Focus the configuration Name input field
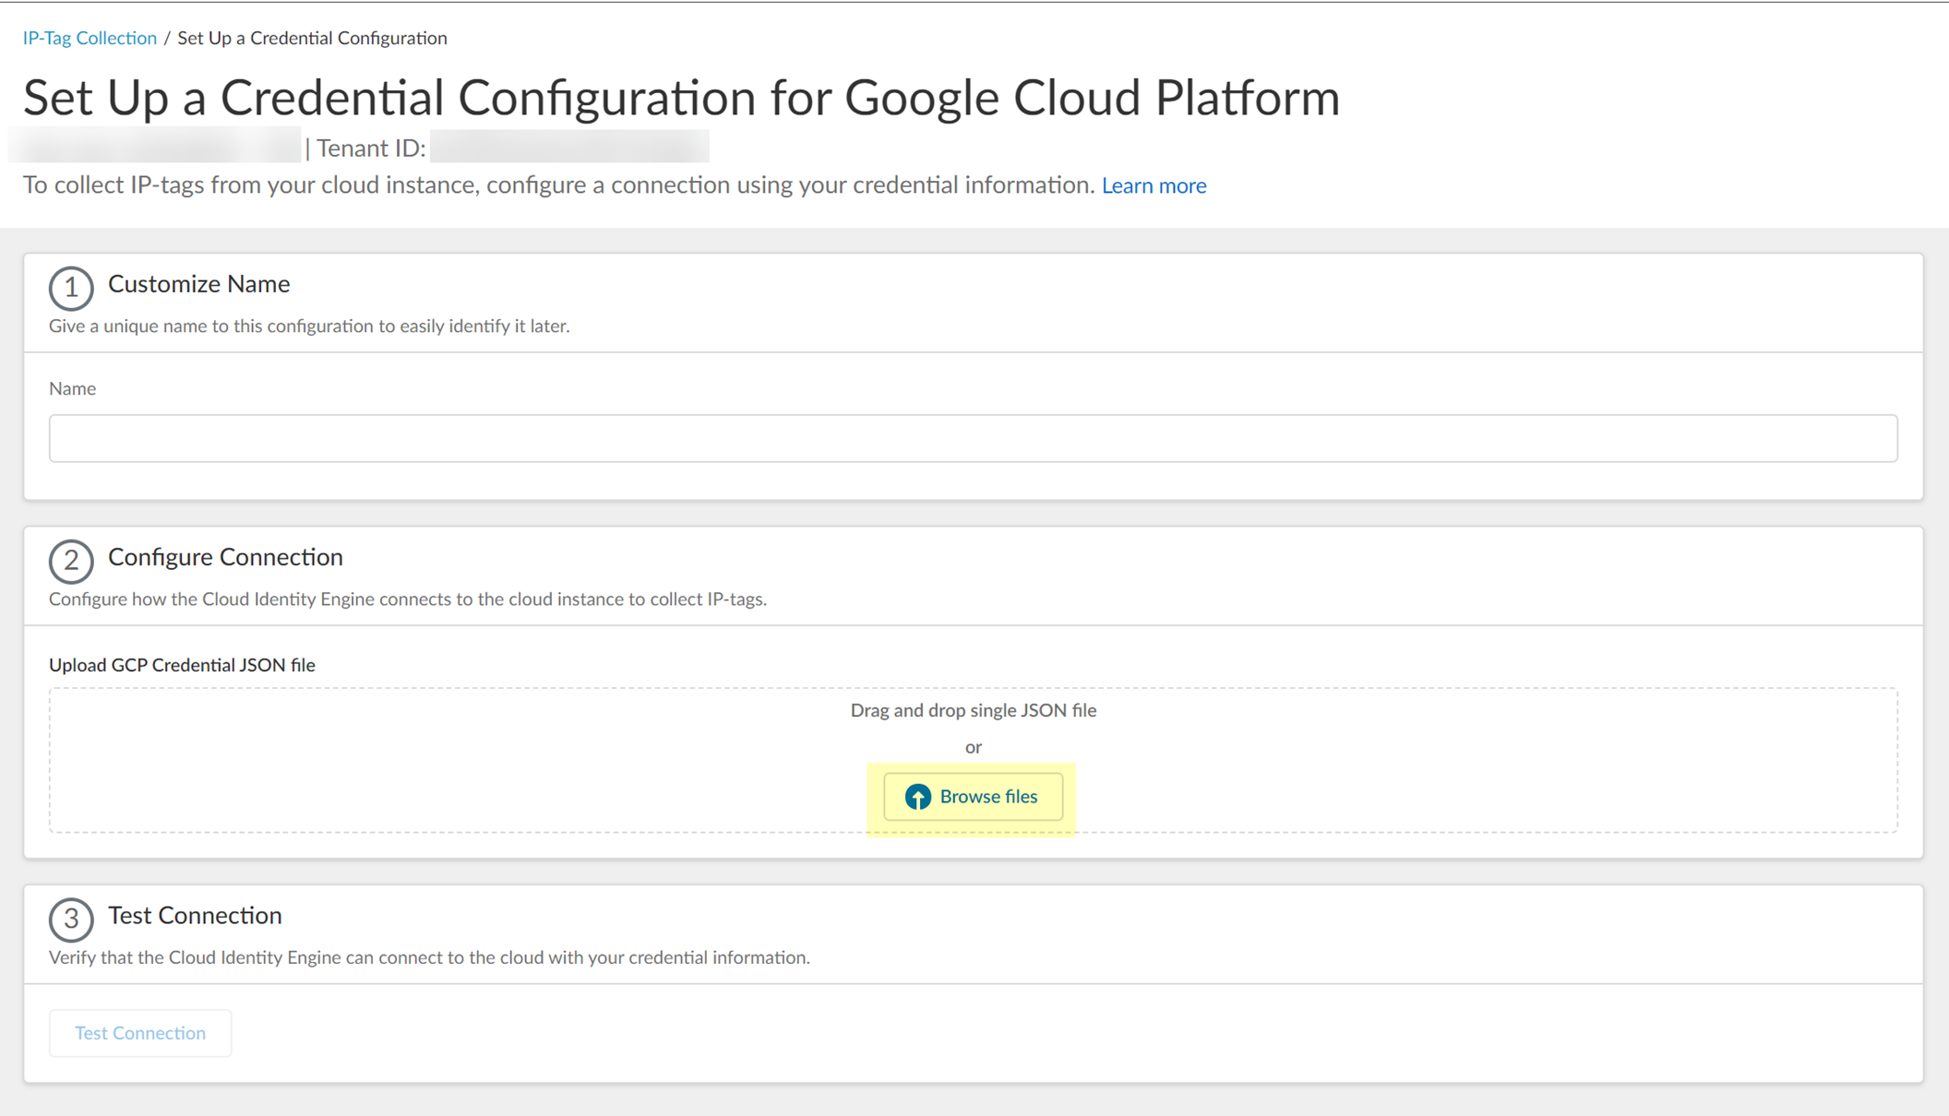The image size is (1949, 1116). (x=973, y=438)
